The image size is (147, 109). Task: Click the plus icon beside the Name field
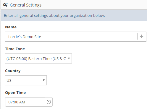(141, 36)
